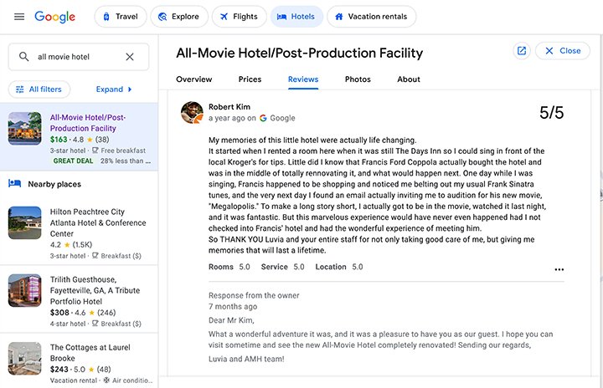Viewport: 603px width, 388px height.
Task: Click the $163 price of All-Movie Hotel
Action: tap(59, 140)
